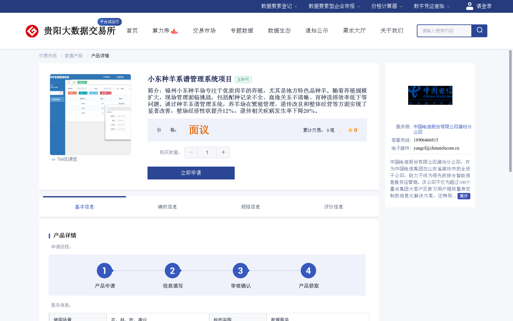Click the email yangcf@chinatelecom.cn
513x321 pixels.
436,148
